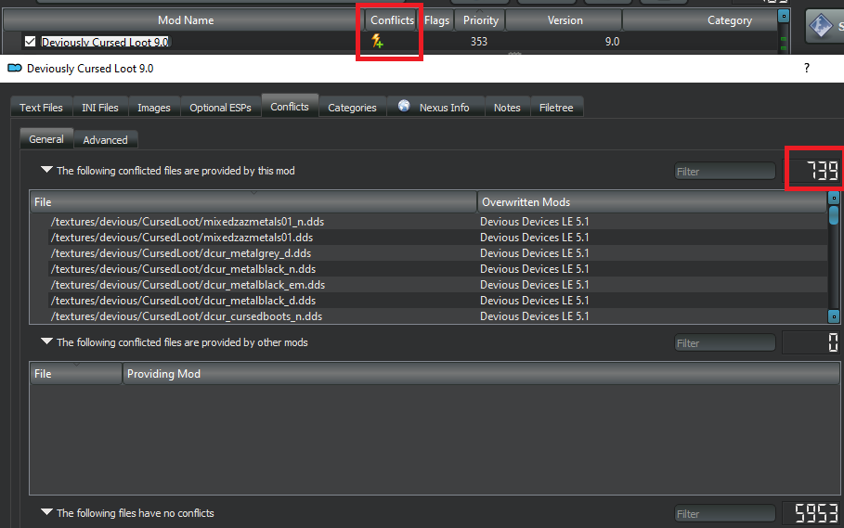This screenshot has height=528, width=844.
Task: Switch to the Notes tab
Action: point(507,108)
